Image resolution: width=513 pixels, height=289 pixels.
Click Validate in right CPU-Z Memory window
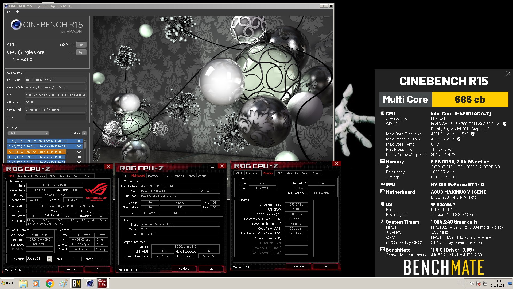tap(298, 266)
